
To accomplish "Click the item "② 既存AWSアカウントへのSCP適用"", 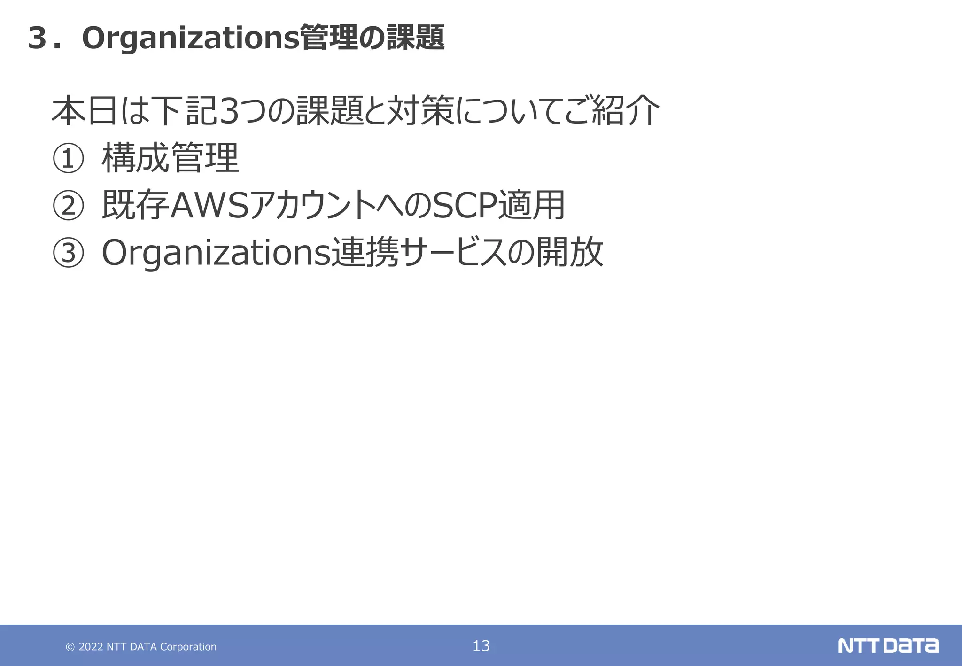I will (309, 205).
